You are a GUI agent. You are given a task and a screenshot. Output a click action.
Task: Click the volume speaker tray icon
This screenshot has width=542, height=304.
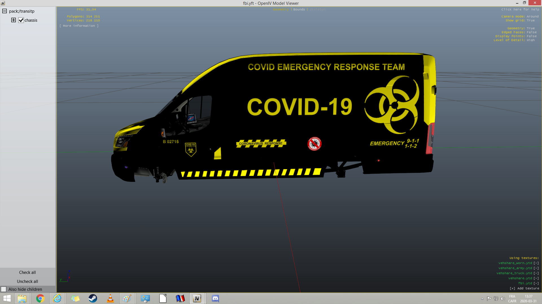tap(502, 299)
